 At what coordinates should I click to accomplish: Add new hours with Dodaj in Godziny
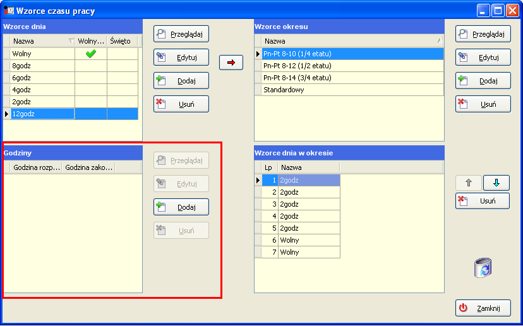coord(181,207)
